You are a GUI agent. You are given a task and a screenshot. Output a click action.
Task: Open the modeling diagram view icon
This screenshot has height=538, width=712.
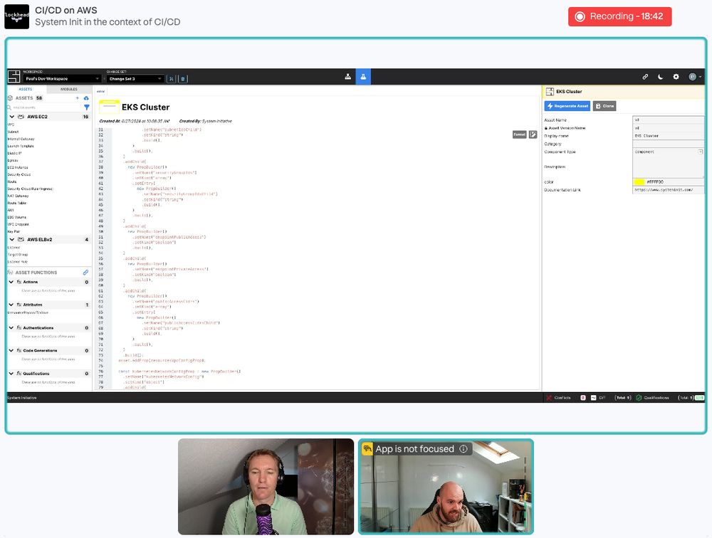pos(348,77)
